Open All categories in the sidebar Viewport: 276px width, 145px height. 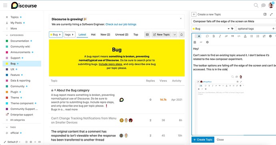tap(18, 120)
